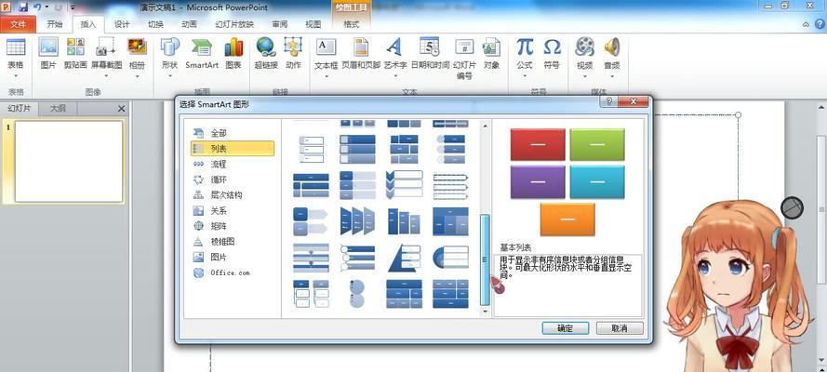Save the presentation from quick access toolbar

pos(22,7)
